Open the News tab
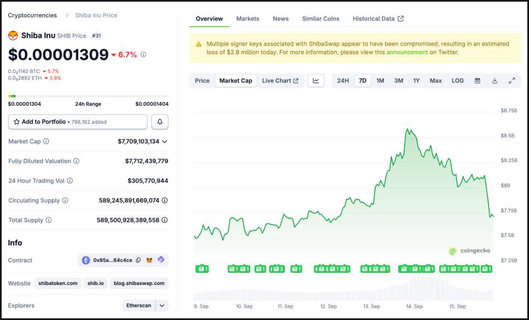The height and width of the screenshot is (320, 529). (x=281, y=19)
